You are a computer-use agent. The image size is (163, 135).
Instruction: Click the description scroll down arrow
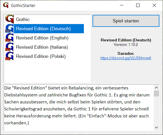click(x=157, y=127)
